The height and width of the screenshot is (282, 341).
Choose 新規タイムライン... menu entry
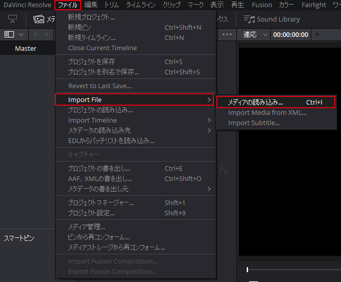click(x=136, y=37)
